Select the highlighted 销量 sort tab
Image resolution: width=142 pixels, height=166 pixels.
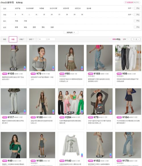(x=13, y=39)
